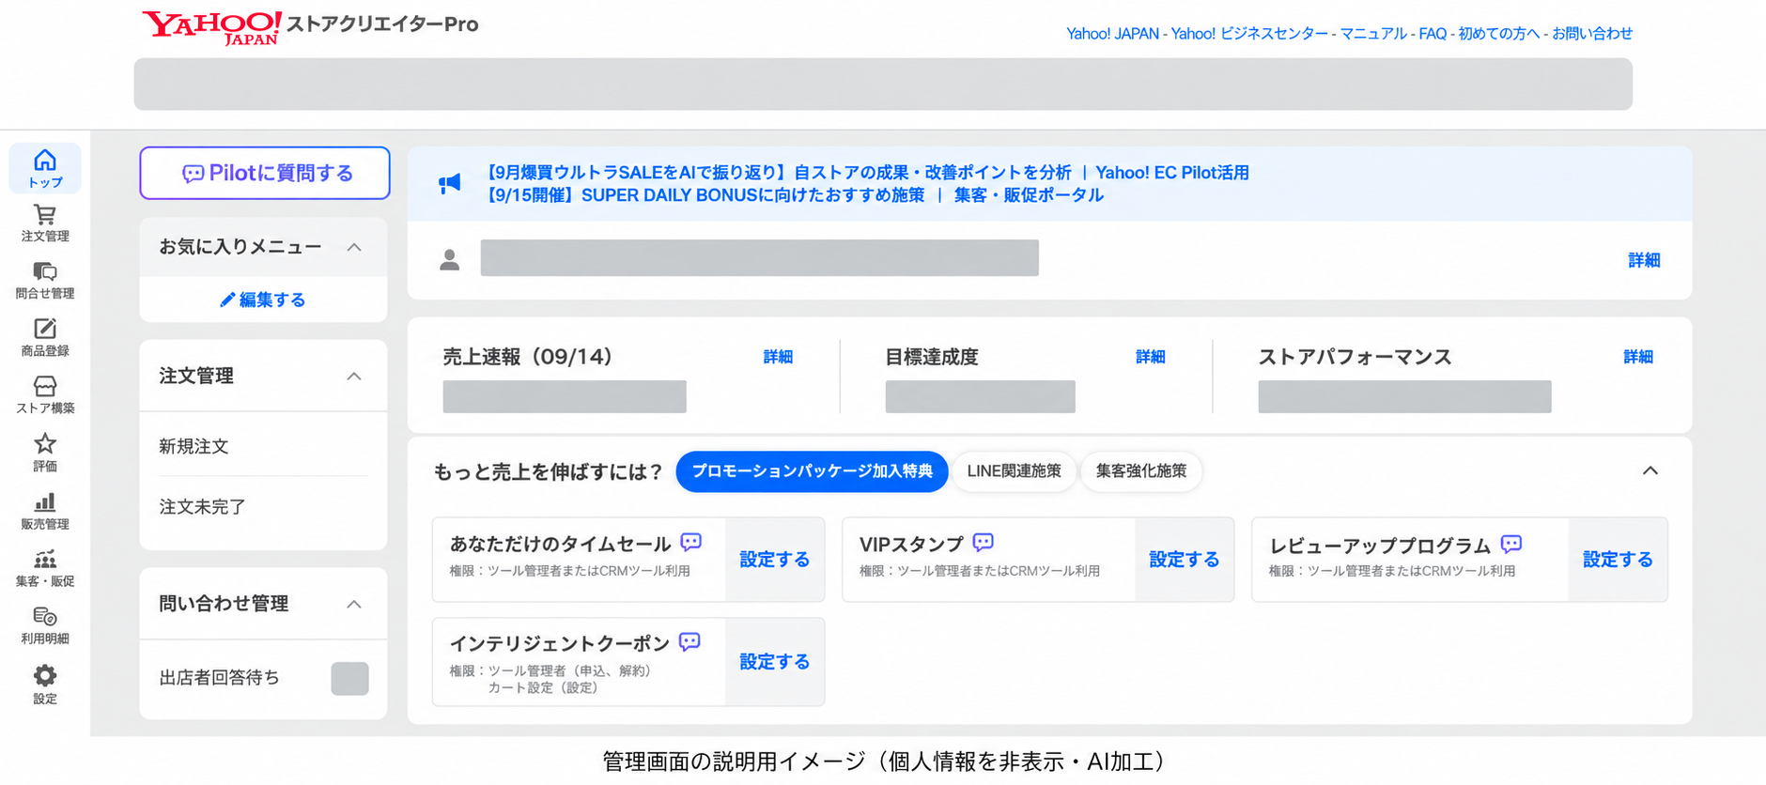Click the user profile person icon
Screen dimensions: 1766x785
click(x=450, y=259)
